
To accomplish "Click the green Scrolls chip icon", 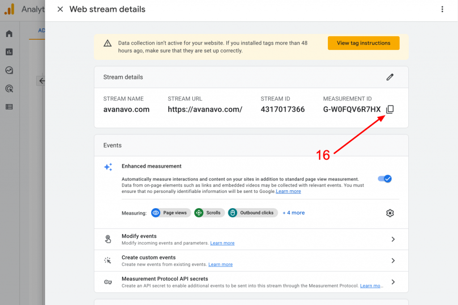I will 199,213.
